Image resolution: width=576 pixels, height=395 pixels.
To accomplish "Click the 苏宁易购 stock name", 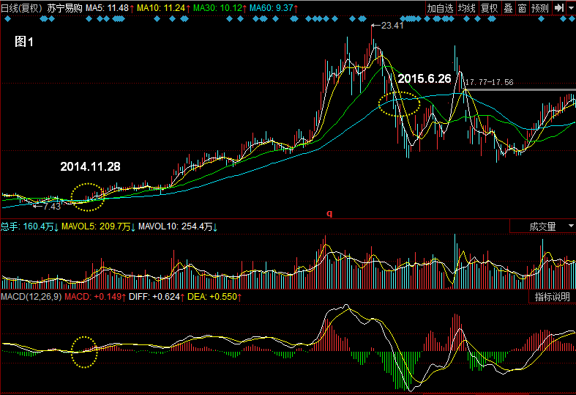I will coord(64,7).
